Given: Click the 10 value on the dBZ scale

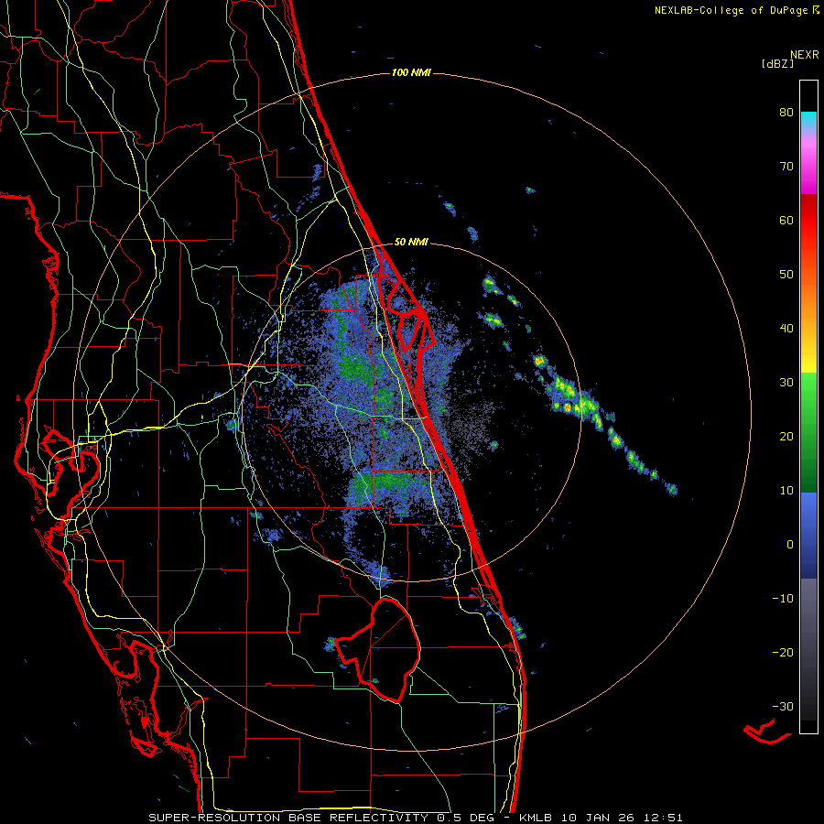Looking at the screenshot, I should pyautogui.click(x=786, y=491).
